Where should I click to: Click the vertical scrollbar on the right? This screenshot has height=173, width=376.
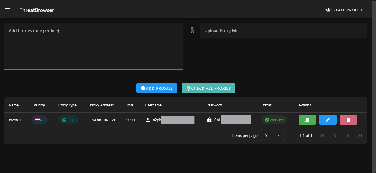374,86
